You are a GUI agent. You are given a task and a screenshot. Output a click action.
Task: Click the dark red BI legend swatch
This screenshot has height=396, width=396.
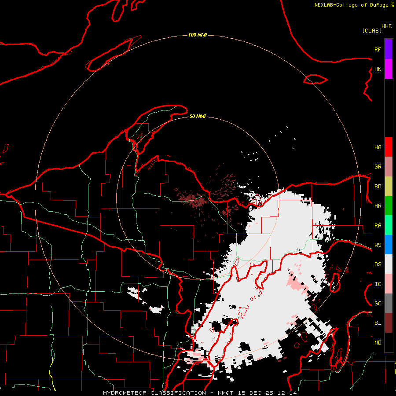click(389, 323)
